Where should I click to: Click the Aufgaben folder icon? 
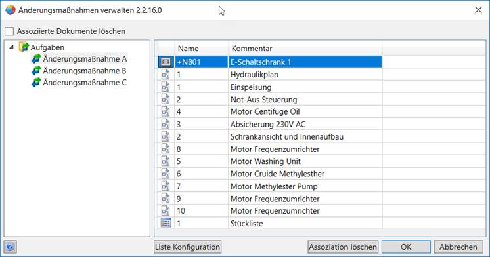point(24,47)
